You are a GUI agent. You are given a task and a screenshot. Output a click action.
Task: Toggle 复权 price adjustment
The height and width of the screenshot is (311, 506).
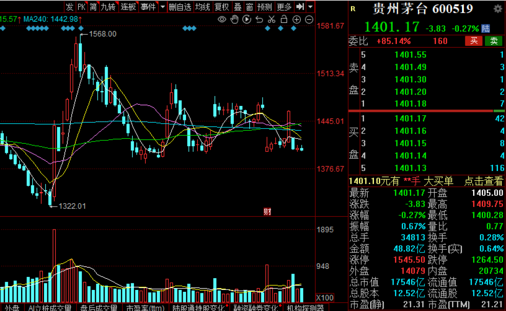click(x=222, y=7)
